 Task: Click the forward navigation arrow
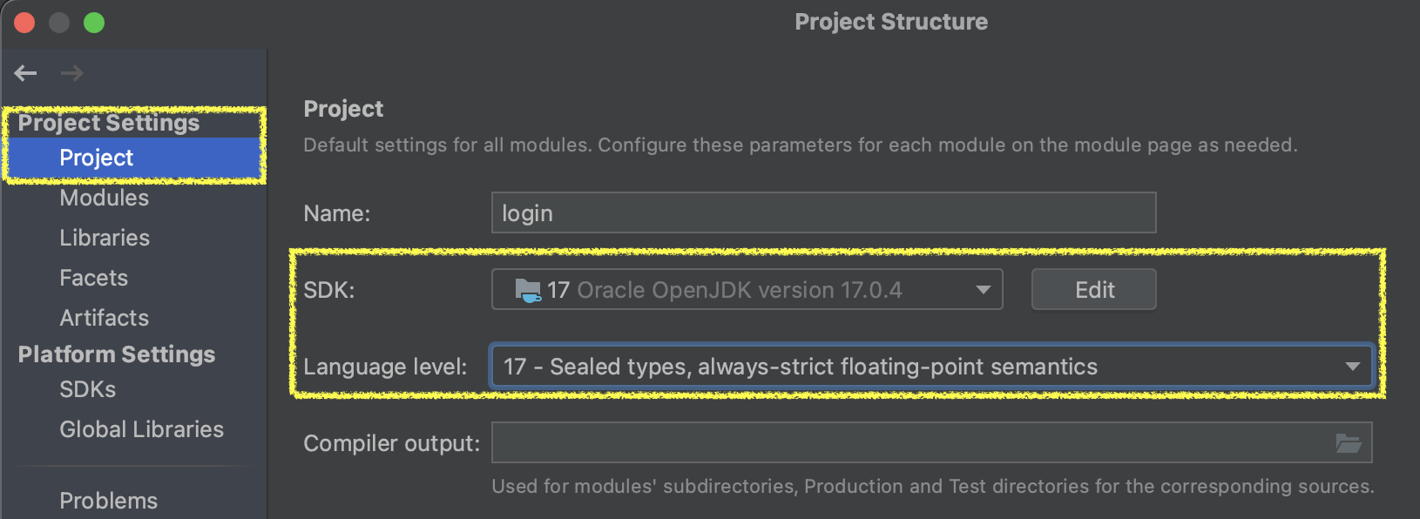pos(72,73)
